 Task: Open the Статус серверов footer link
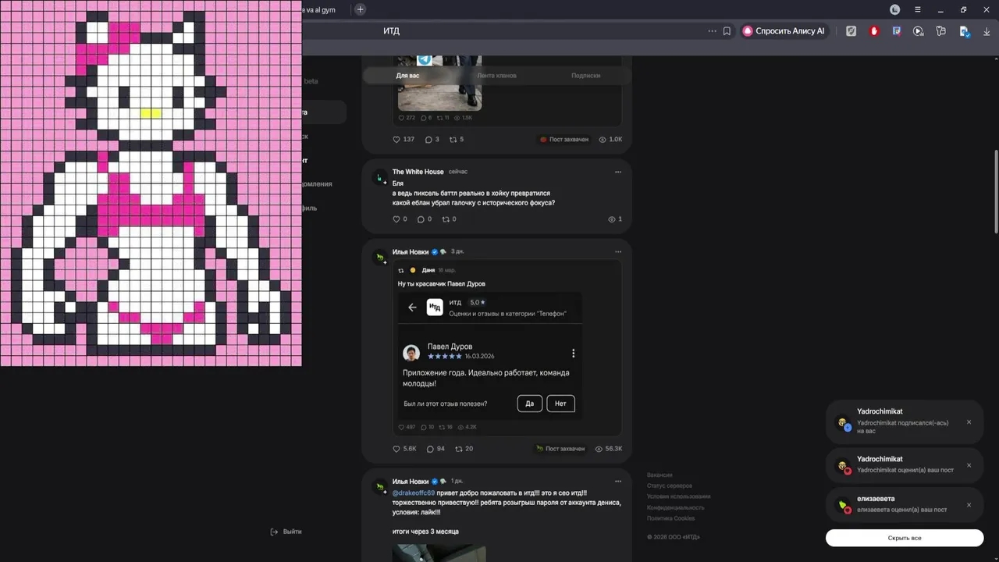click(670, 486)
